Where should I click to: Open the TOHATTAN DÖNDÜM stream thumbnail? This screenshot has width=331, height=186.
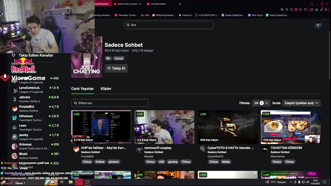(x=291, y=127)
